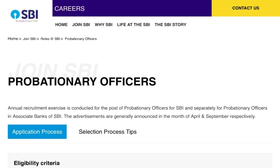Viewport: 280px width, 168px height.
Task: Click the Probationary Officers page title
Action: 82,81
